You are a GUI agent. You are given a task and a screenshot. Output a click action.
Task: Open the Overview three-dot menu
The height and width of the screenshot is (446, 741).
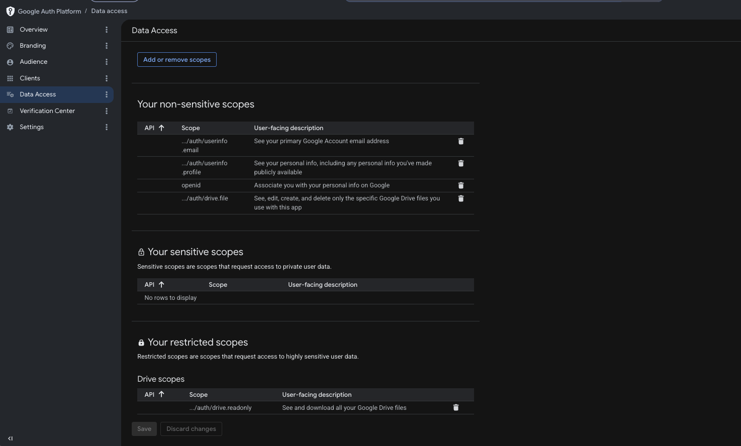tap(107, 30)
